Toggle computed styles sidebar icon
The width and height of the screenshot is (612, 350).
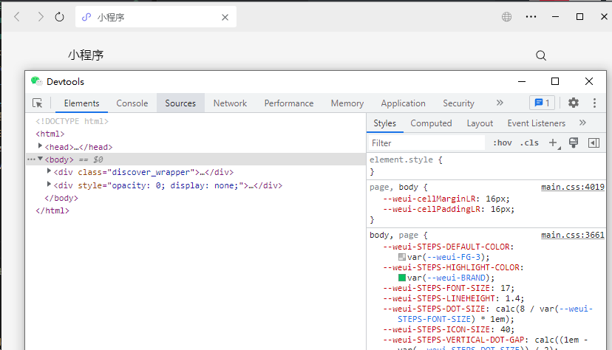pos(594,143)
